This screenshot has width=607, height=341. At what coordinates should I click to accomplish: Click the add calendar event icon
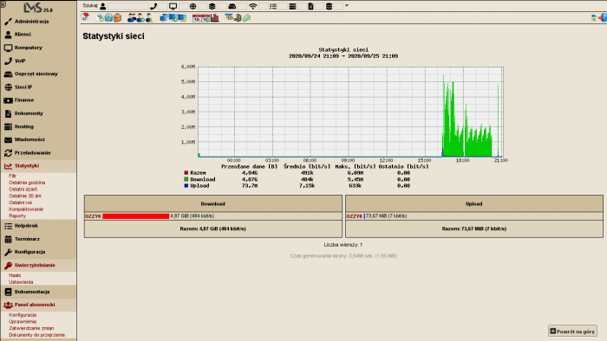(206, 18)
